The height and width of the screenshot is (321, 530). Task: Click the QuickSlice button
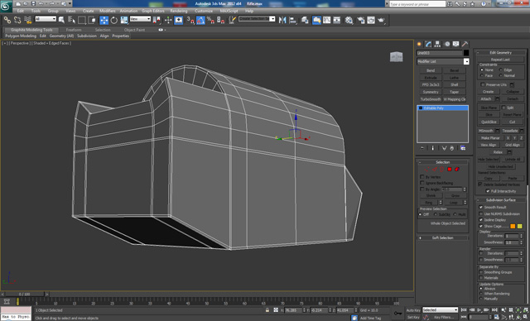(x=489, y=122)
